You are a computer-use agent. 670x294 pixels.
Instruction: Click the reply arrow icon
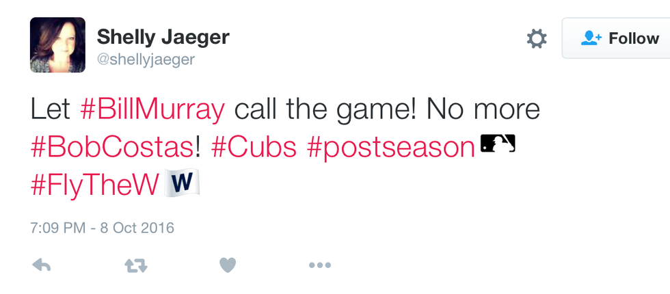click(42, 265)
